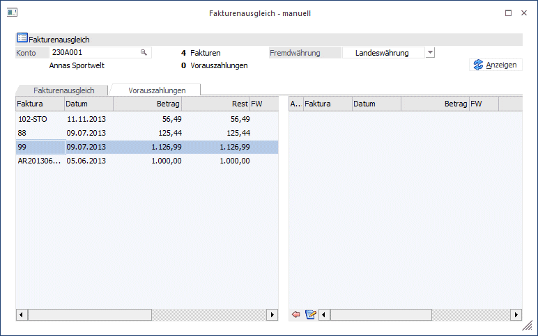The height and width of the screenshot is (336, 538).
Task: Click the Konto search magnifier icon
Action: 144,52
